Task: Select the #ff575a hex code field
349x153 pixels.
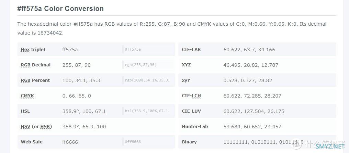Action: [x=148, y=49]
